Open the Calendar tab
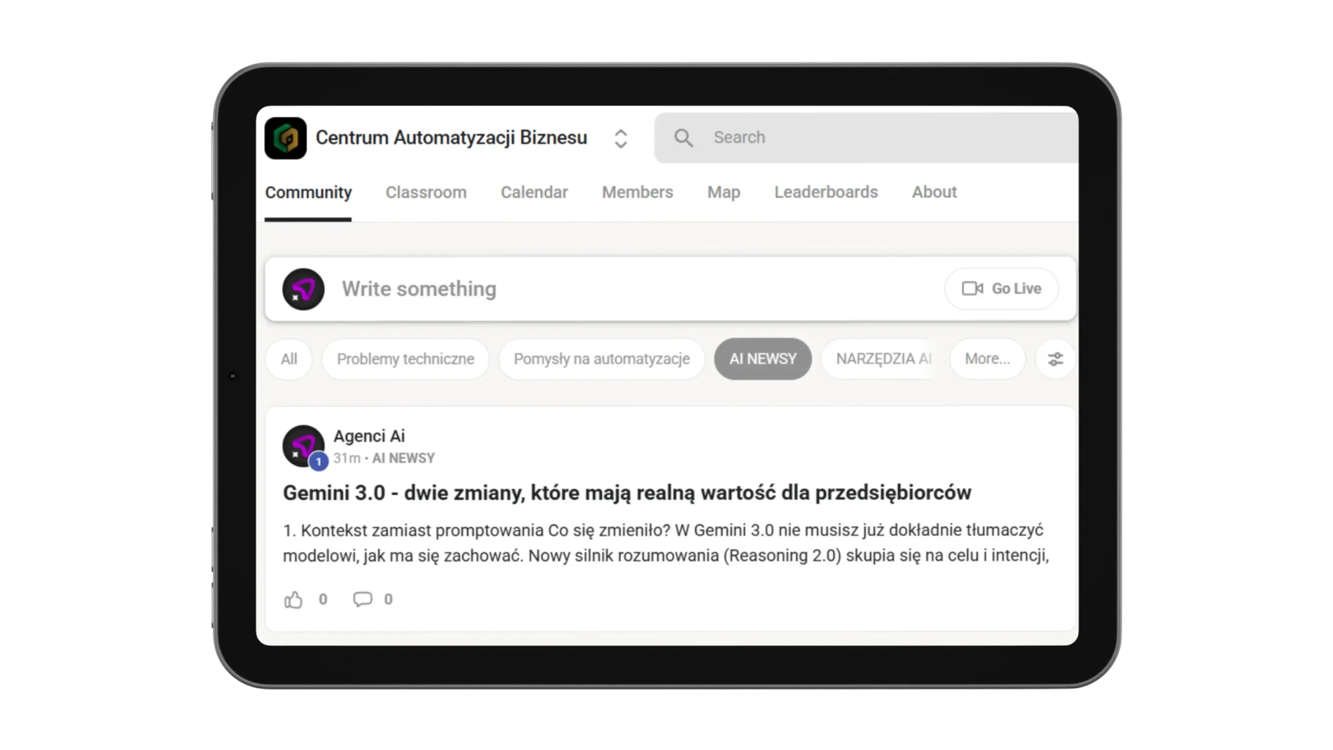The width and height of the screenshot is (1333, 750). tap(534, 192)
